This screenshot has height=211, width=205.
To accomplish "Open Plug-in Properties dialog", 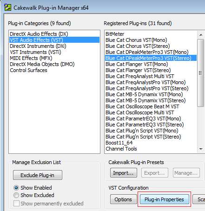I will pyautogui.click(x=165, y=199).
